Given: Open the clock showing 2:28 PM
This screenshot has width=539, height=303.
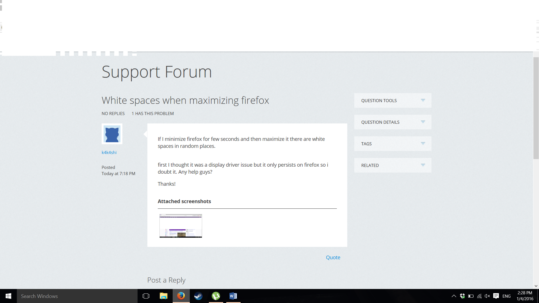Looking at the screenshot, I should pyautogui.click(x=525, y=296).
